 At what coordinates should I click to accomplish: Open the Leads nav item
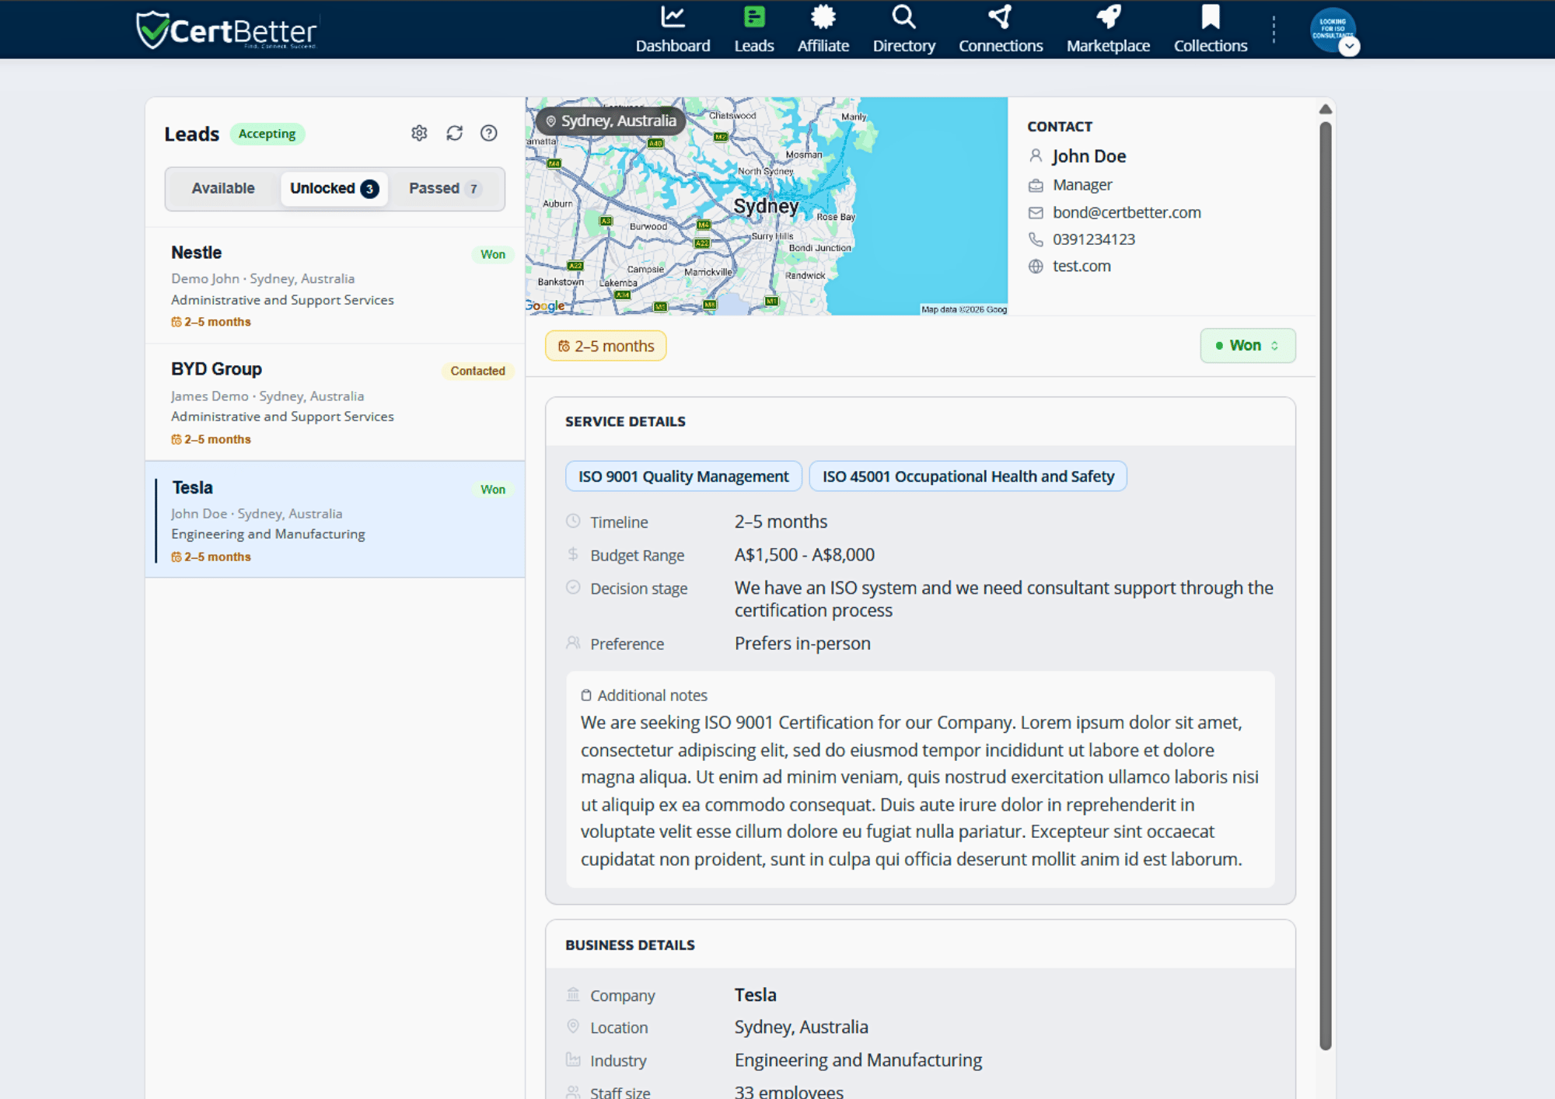(x=753, y=30)
